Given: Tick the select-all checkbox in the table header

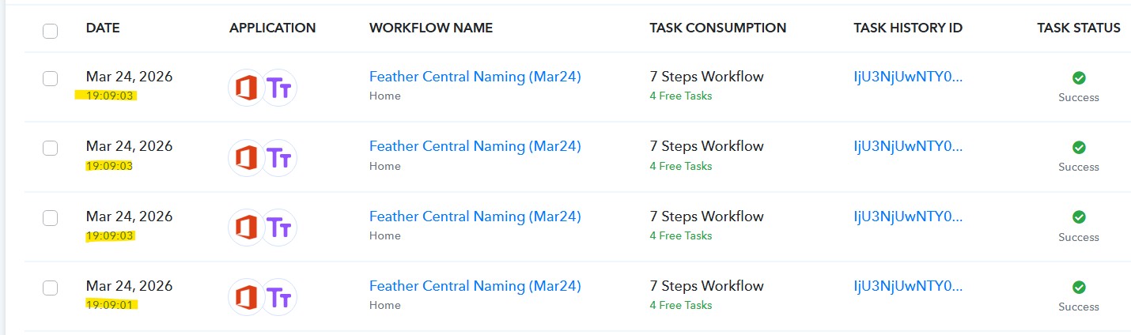Looking at the screenshot, I should coord(51,31).
